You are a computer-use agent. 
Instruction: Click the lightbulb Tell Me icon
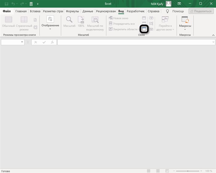tap(167, 11)
